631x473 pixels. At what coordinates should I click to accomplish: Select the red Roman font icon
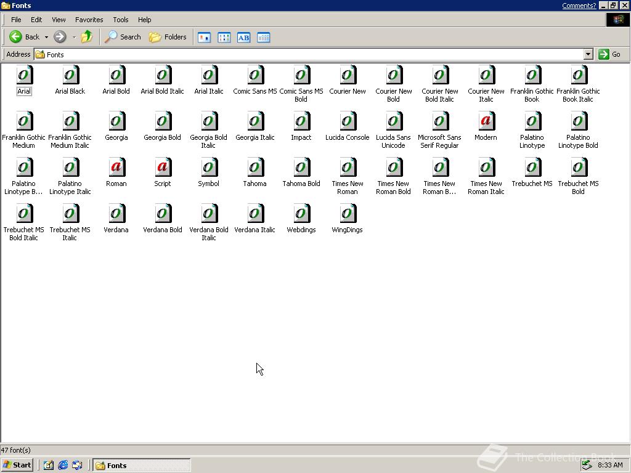coord(116,168)
